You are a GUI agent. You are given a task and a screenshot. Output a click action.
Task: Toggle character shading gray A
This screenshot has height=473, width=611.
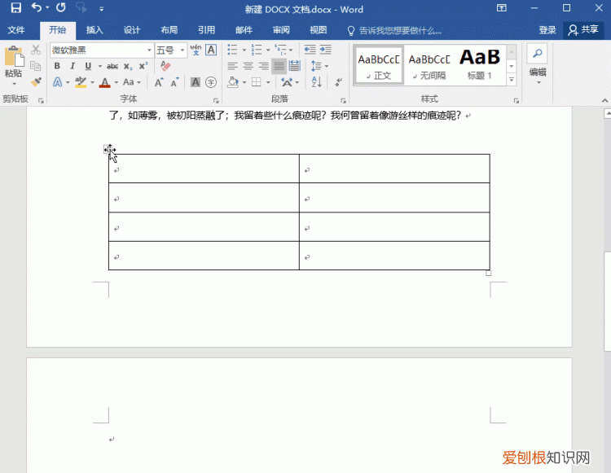click(196, 82)
